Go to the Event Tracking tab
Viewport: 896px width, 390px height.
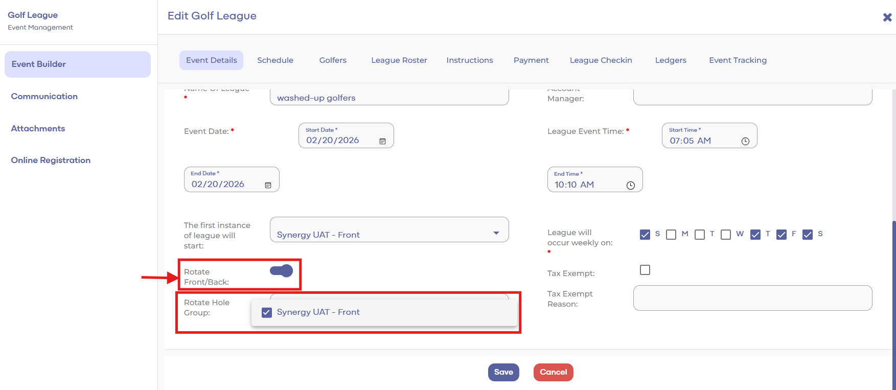738,60
